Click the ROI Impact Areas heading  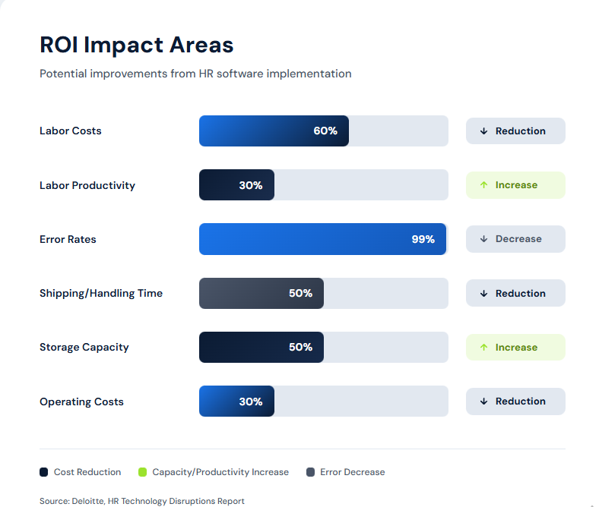pyautogui.click(x=137, y=45)
